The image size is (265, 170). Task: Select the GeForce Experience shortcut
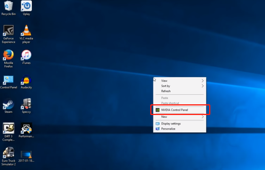[x=8, y=34]
